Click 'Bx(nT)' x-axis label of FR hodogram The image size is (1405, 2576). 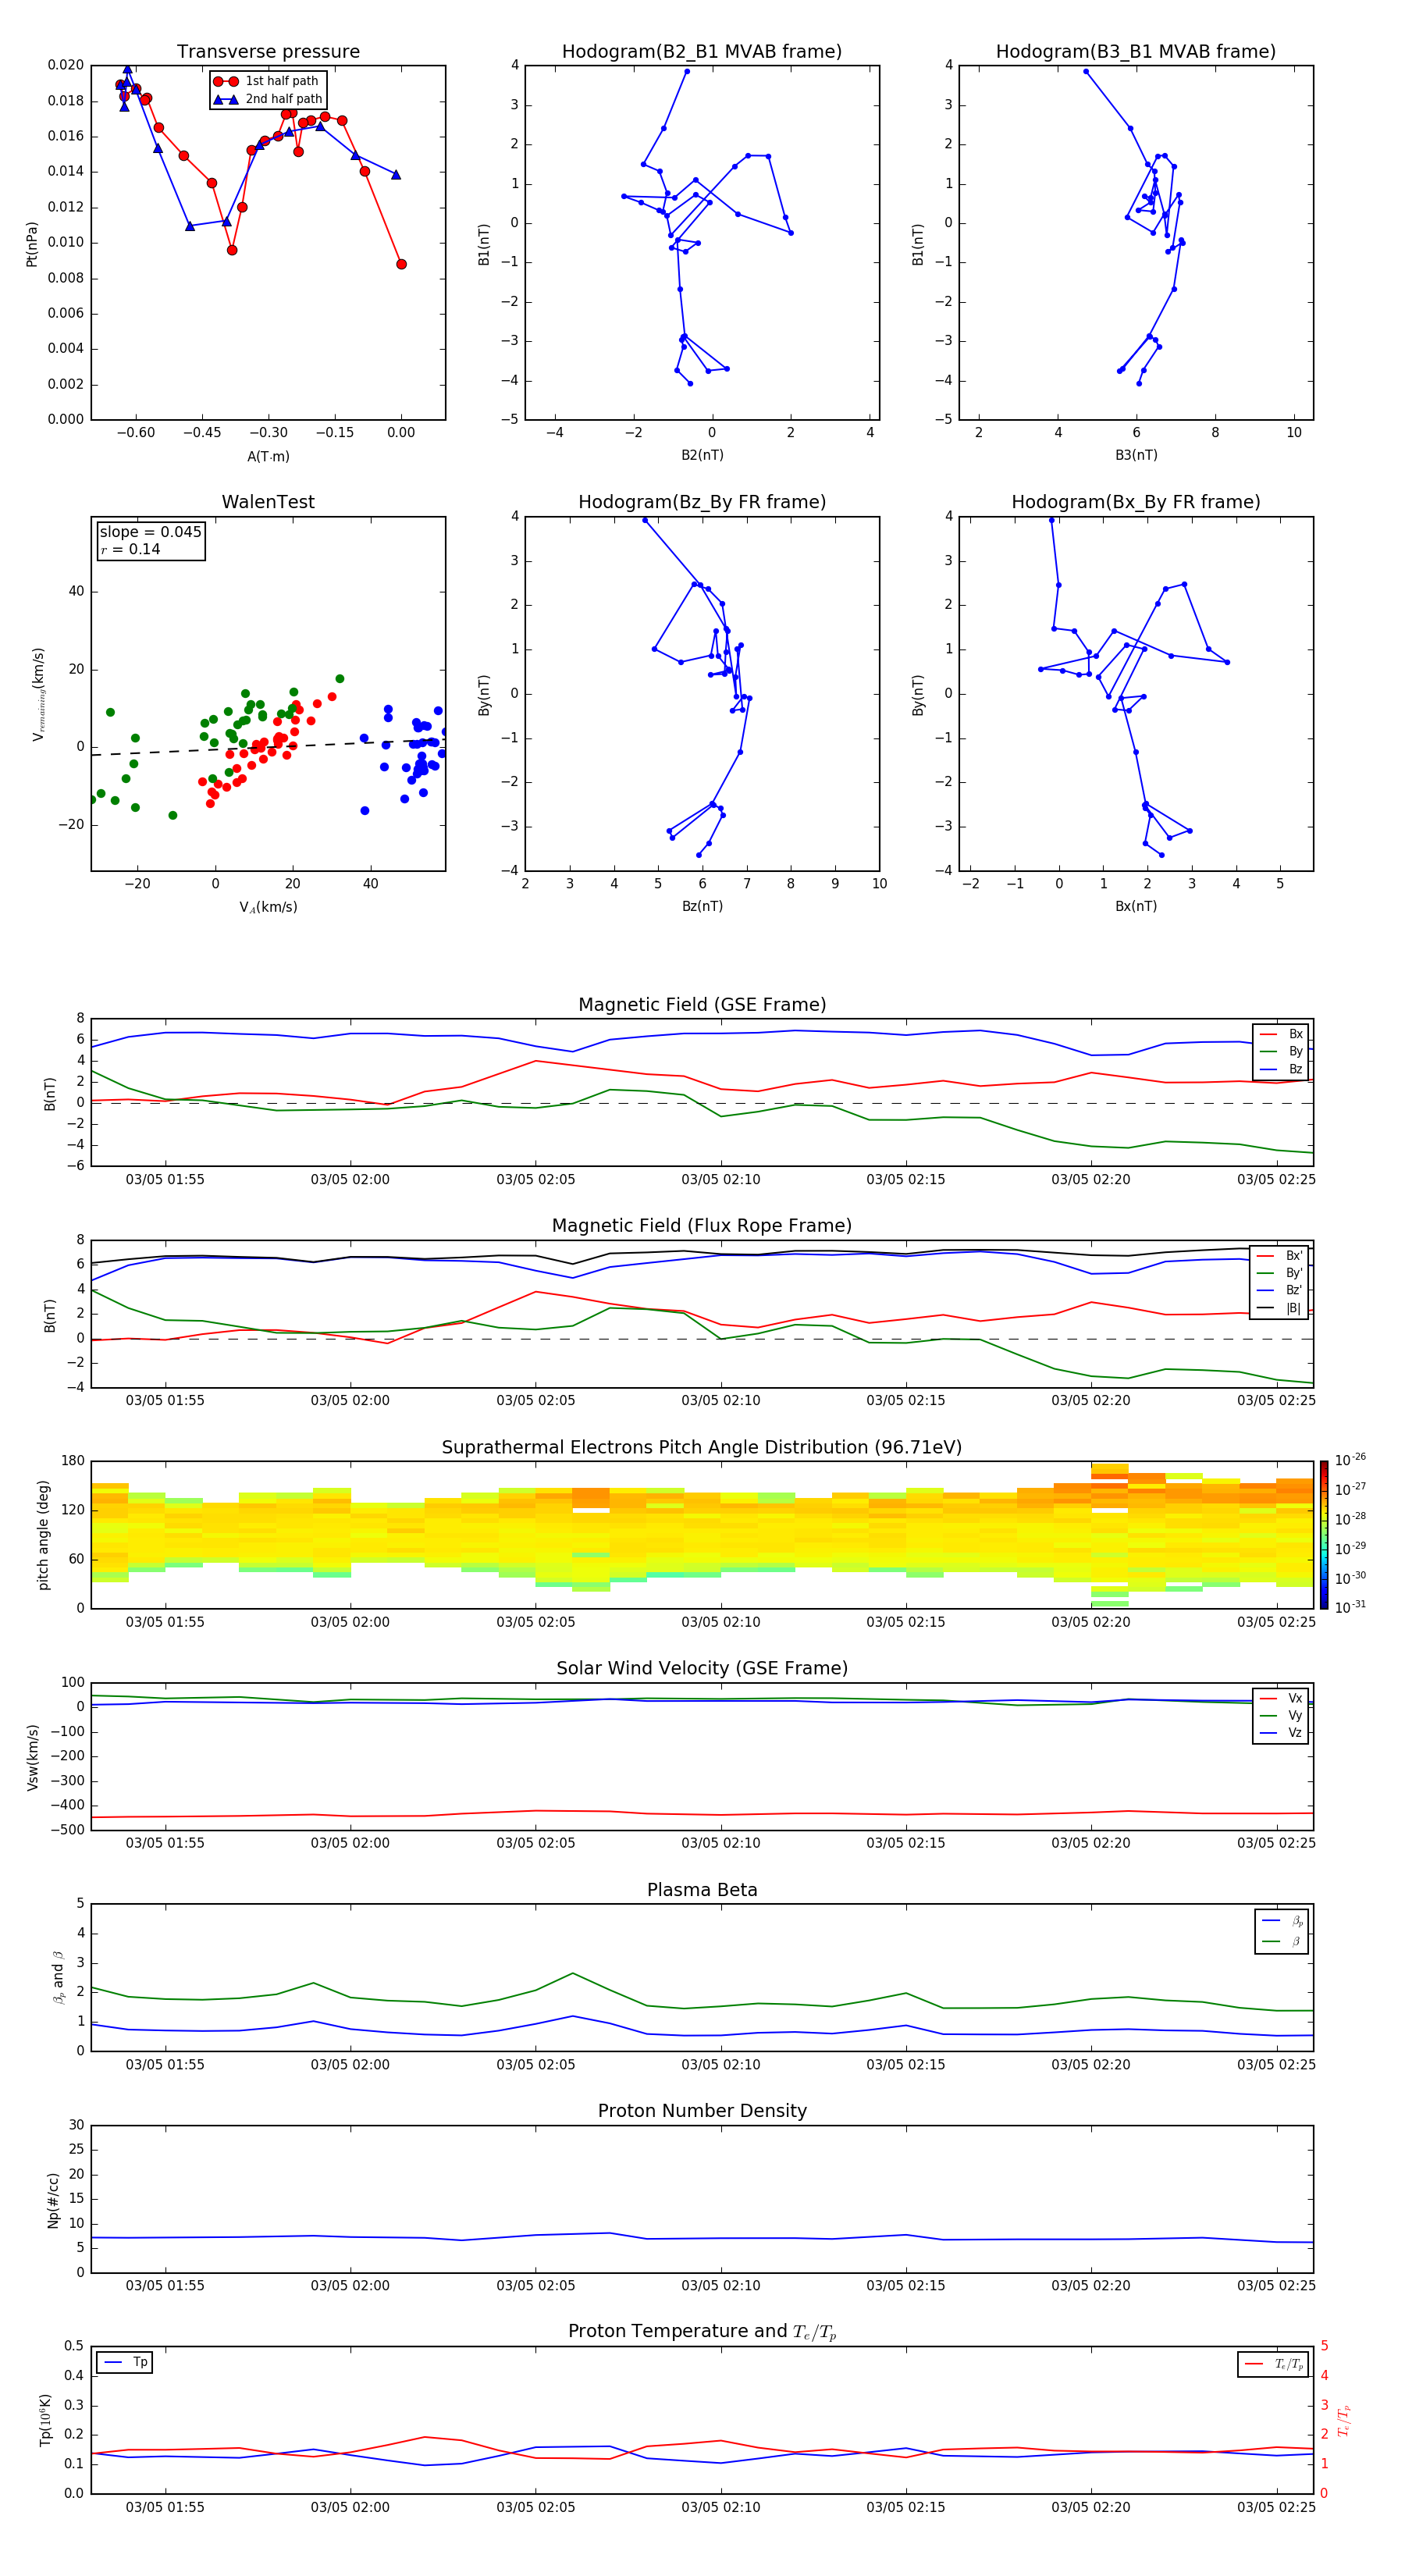tap(1136, 906)
